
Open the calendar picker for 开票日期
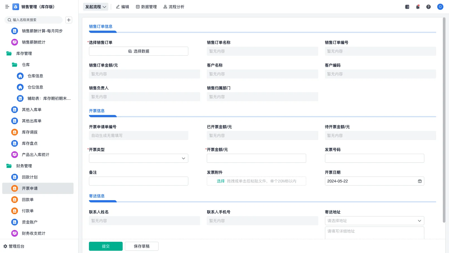pos(420,181)
